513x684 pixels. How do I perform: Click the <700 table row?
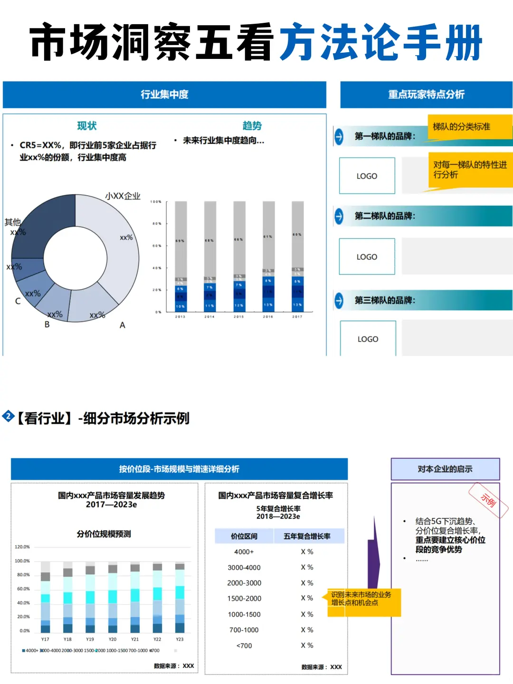[x=279, y=646]
